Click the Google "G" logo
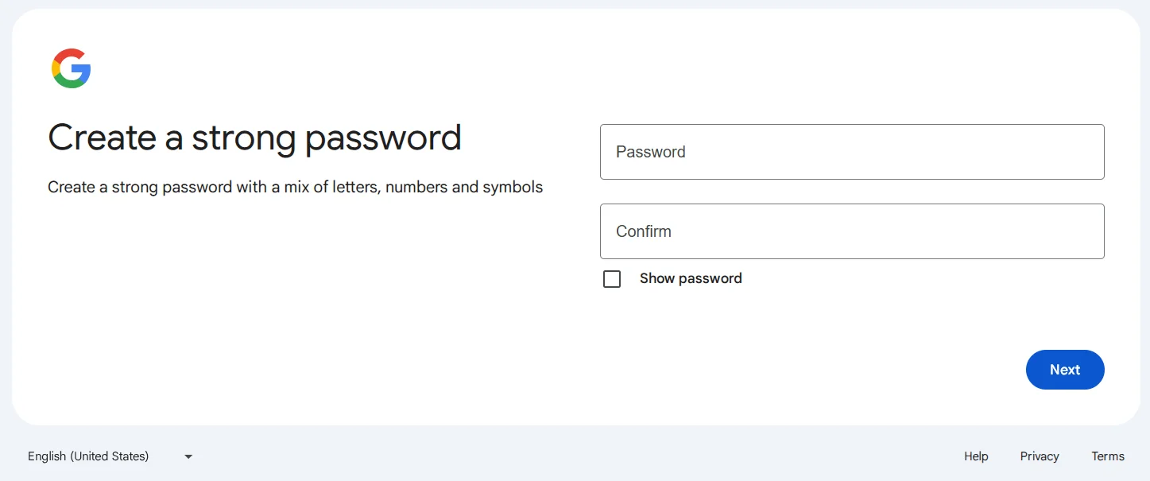Screen dimensions: 1150x481 click(72, 68)
